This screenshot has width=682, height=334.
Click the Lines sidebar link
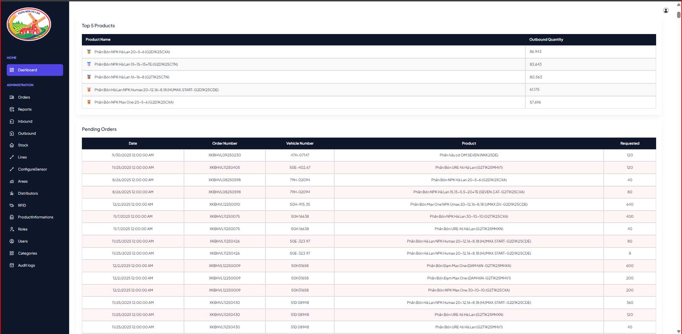click(22, 157)
